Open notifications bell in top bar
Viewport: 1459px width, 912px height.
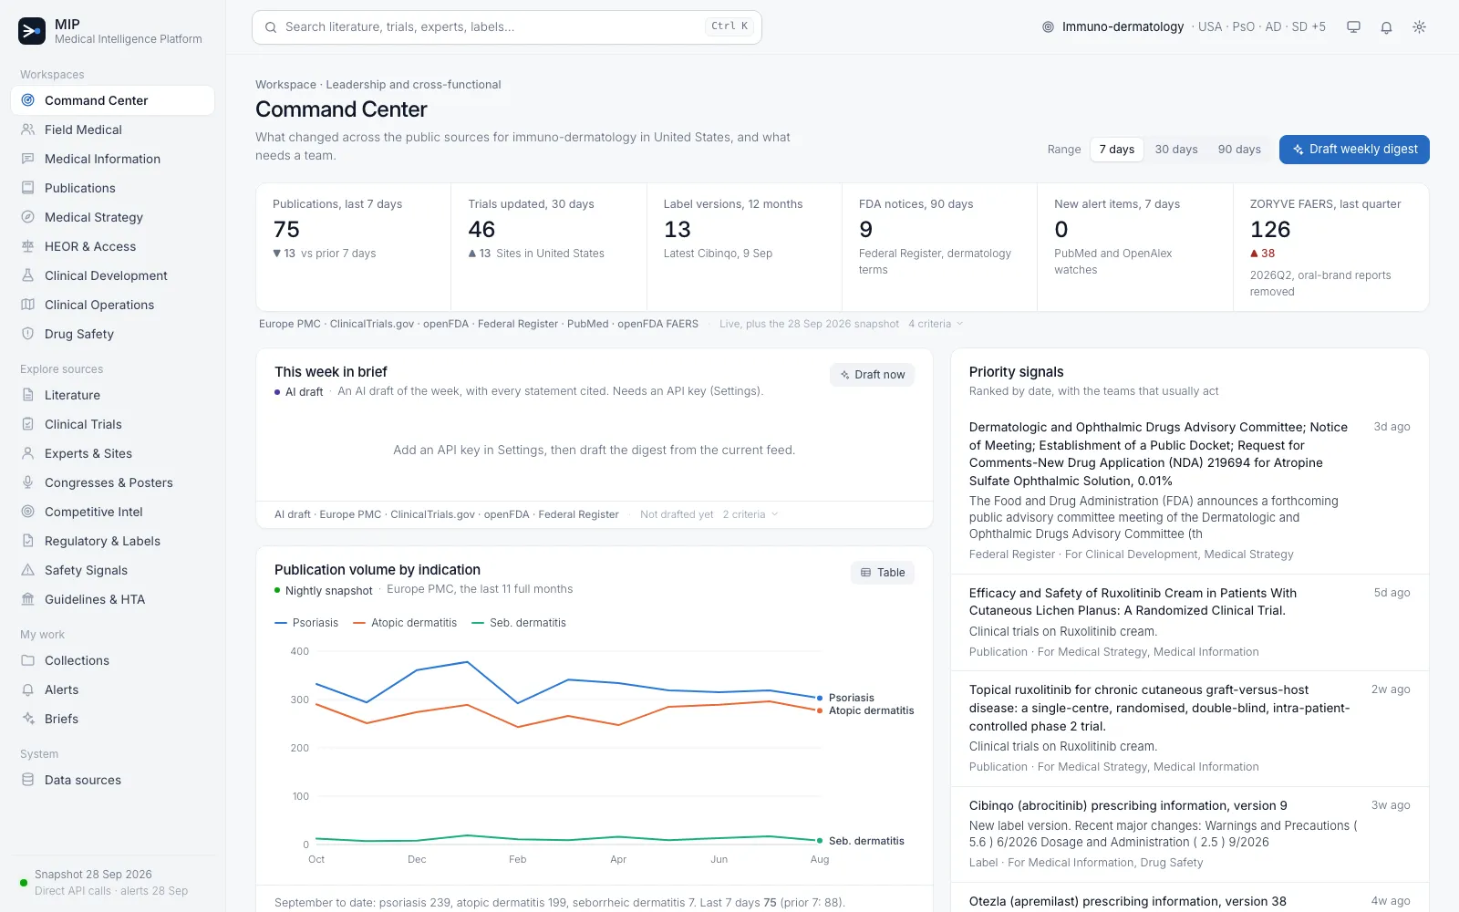click(1386, 27)
